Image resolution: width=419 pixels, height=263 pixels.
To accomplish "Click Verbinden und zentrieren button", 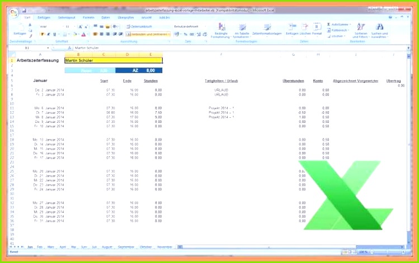I will 147,34.
